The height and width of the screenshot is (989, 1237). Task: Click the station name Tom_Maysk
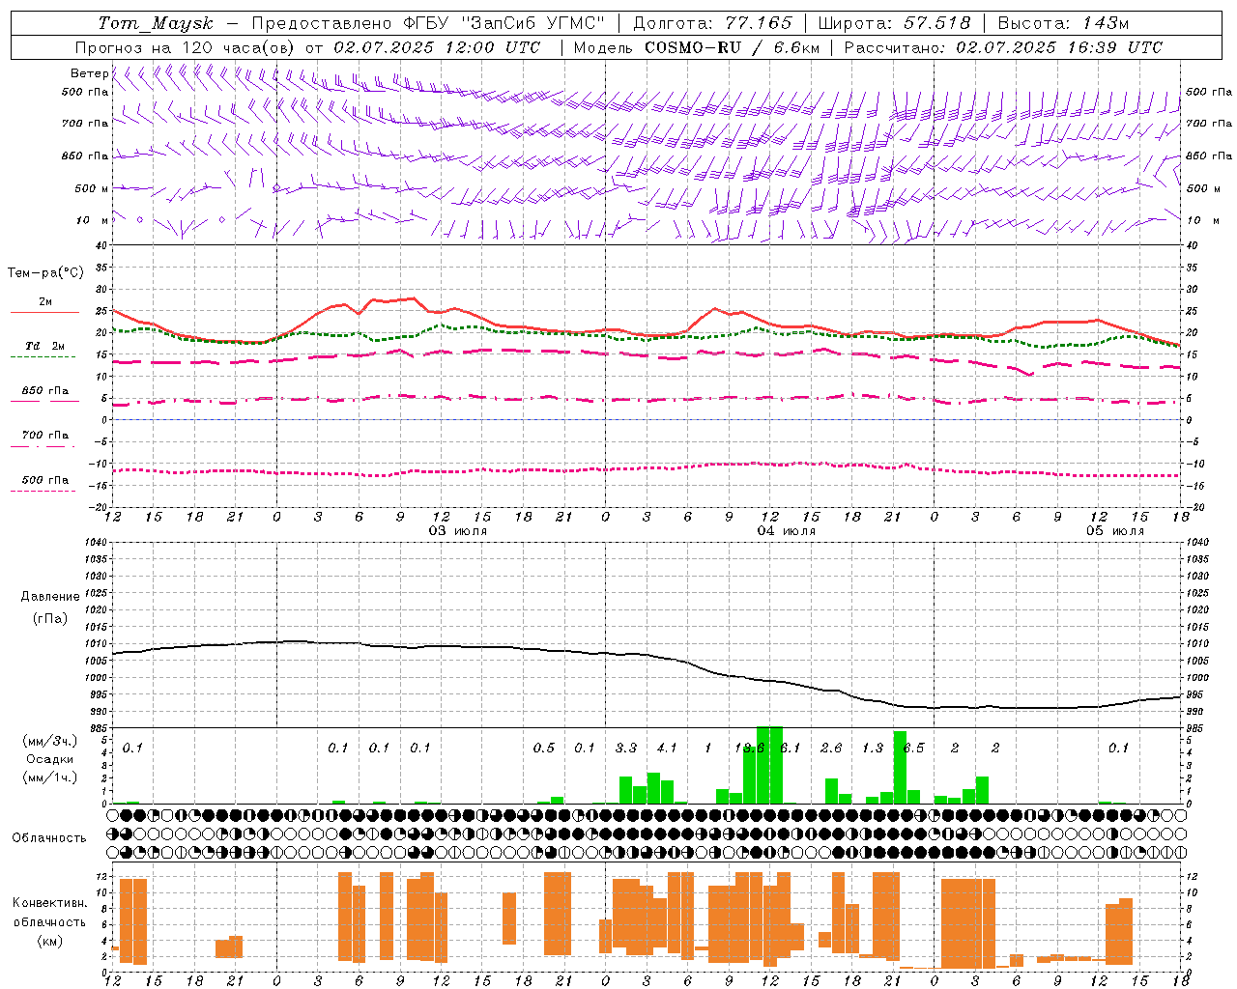click(155, 23)
